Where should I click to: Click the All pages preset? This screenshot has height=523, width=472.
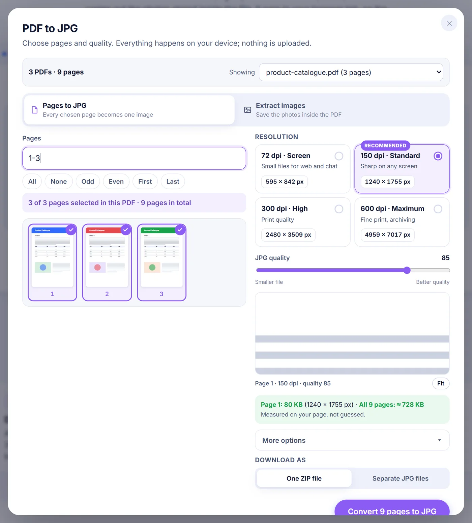coord(32,182)
